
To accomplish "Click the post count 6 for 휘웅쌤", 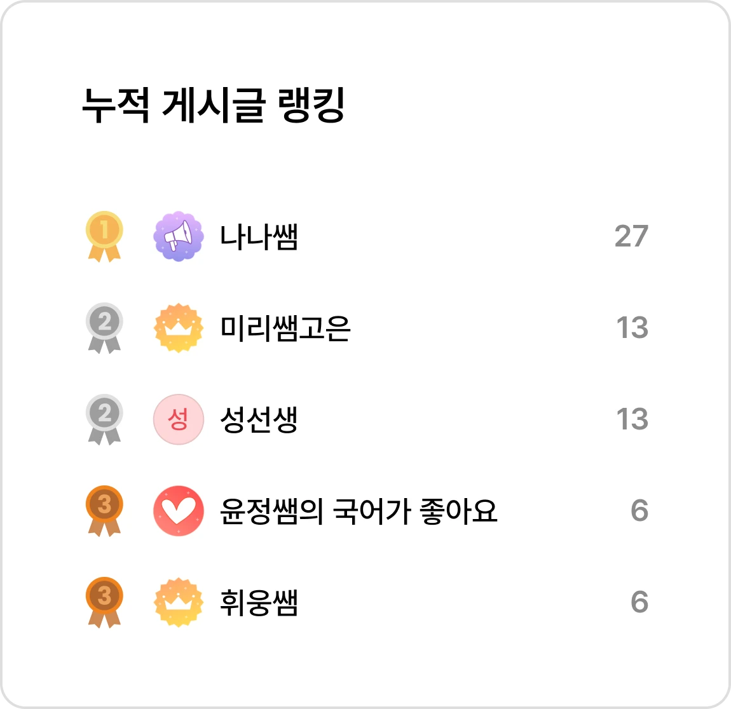I will 639,602.
